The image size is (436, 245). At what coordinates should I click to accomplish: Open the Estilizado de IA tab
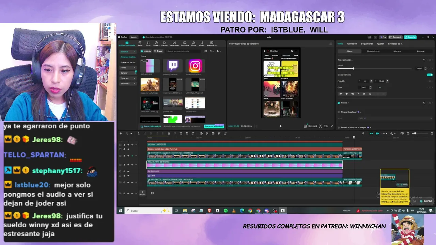395,44
